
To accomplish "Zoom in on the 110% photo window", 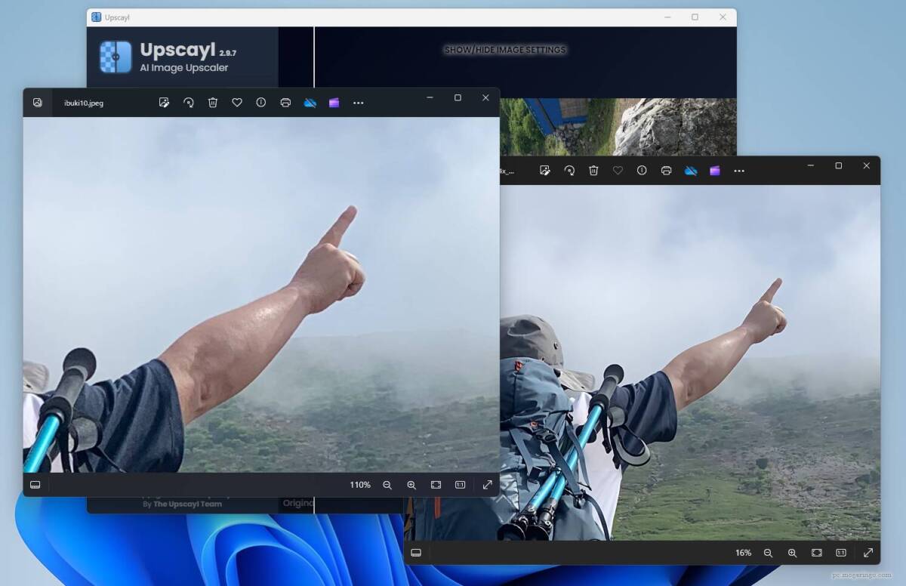I will click(411, 485).
